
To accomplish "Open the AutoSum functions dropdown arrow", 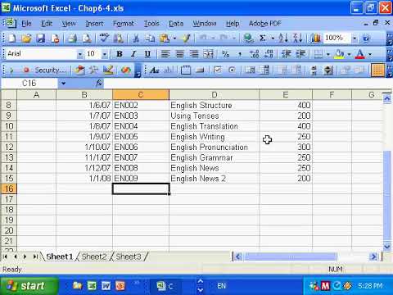I will coord(273,38).
